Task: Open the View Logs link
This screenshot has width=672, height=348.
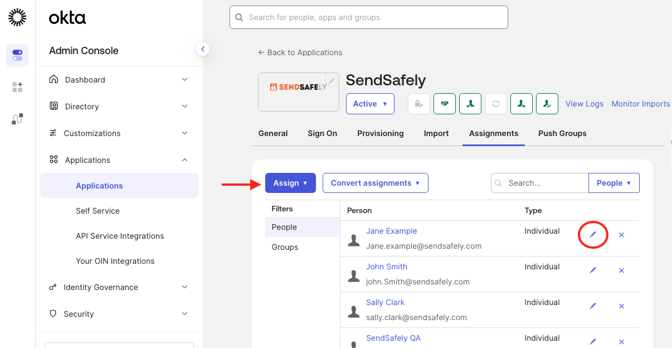Action: pos(585,104)
